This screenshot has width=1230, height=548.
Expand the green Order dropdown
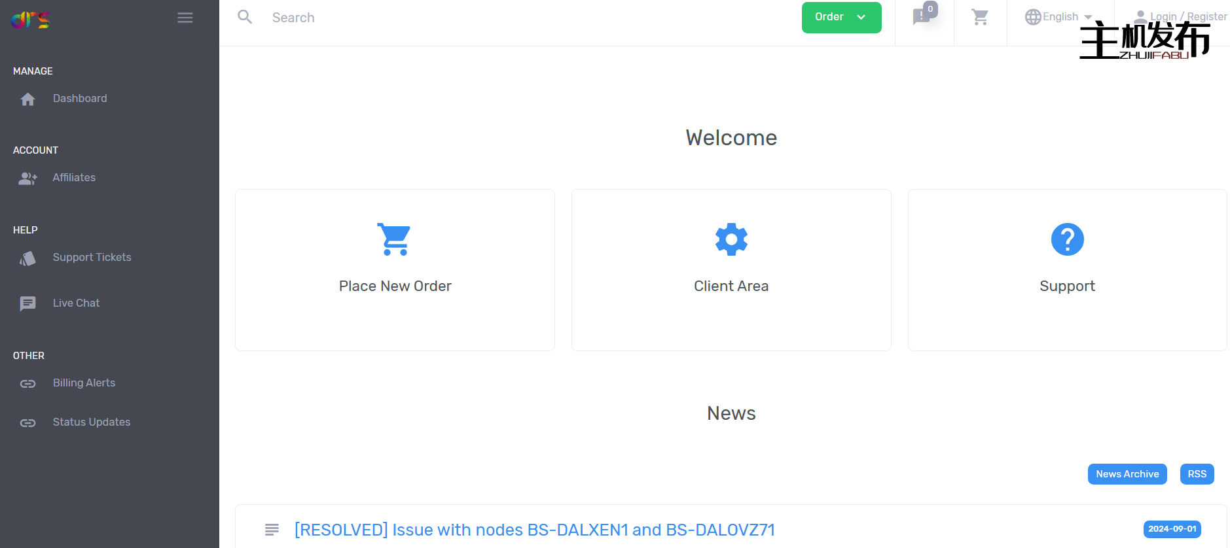[x=841, y=17]
